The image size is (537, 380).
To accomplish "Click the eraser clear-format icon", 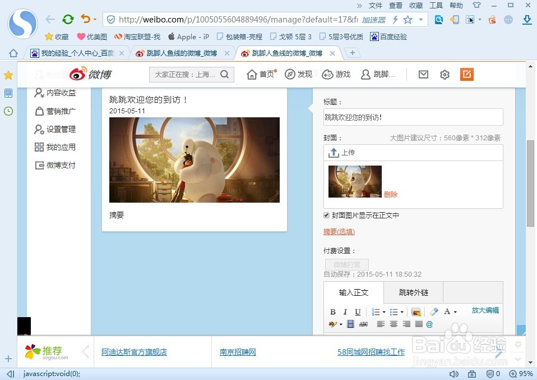I will click(x=434, y=312).
